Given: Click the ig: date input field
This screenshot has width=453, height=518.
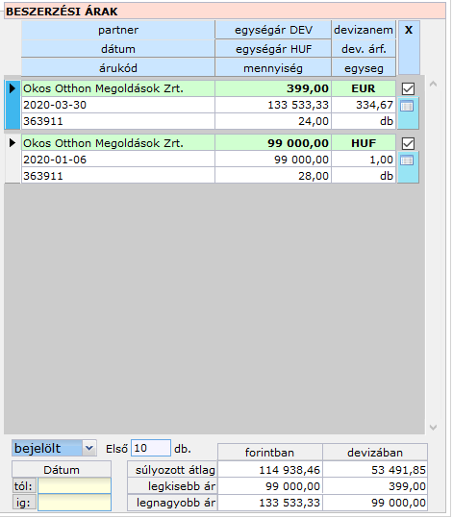Looking at the screenshot, I should click(74, 503).
